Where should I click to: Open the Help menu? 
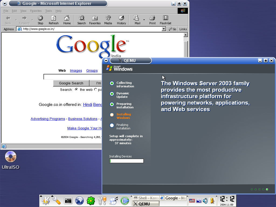58,11
